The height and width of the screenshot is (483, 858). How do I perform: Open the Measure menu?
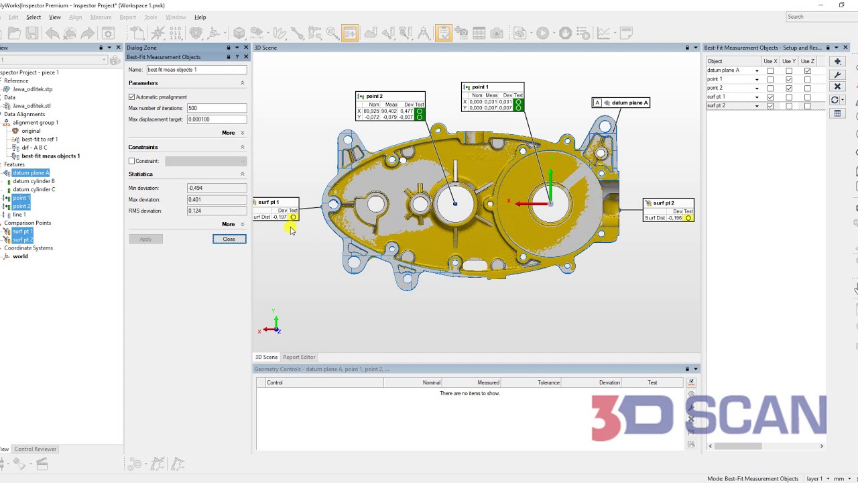[101, 17]
